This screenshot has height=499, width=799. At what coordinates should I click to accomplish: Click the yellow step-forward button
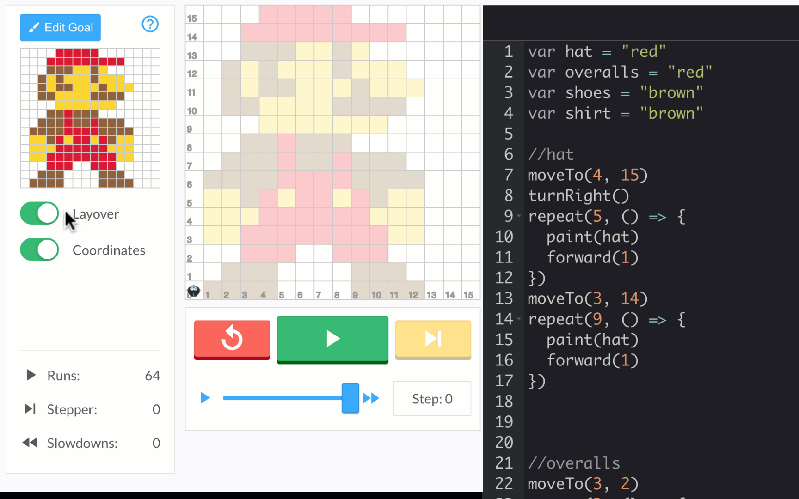tap(433, 340)
